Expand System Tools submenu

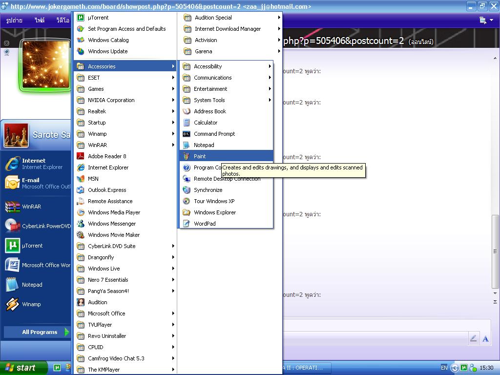click(226, 100)
